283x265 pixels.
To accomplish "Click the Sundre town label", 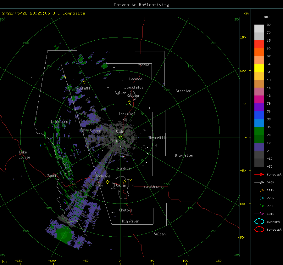I will [95, 131].
